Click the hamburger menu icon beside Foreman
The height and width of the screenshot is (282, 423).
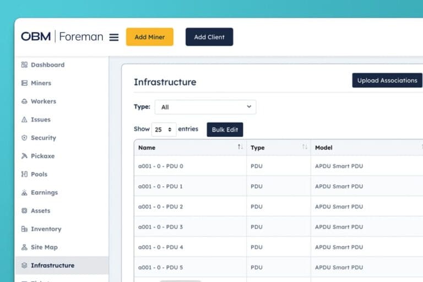(114, 37)
